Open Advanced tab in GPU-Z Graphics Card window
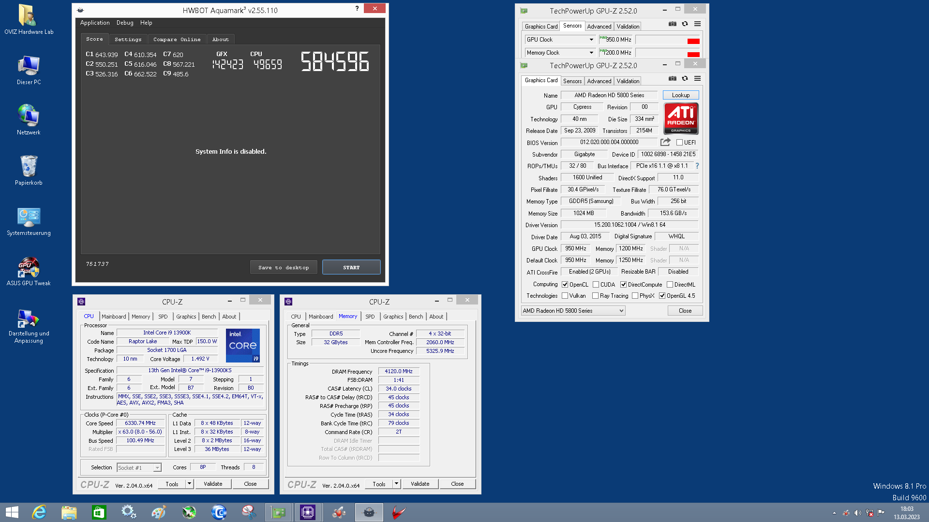The width and height of the screenshot is (929, 522). tap(599, 81)
